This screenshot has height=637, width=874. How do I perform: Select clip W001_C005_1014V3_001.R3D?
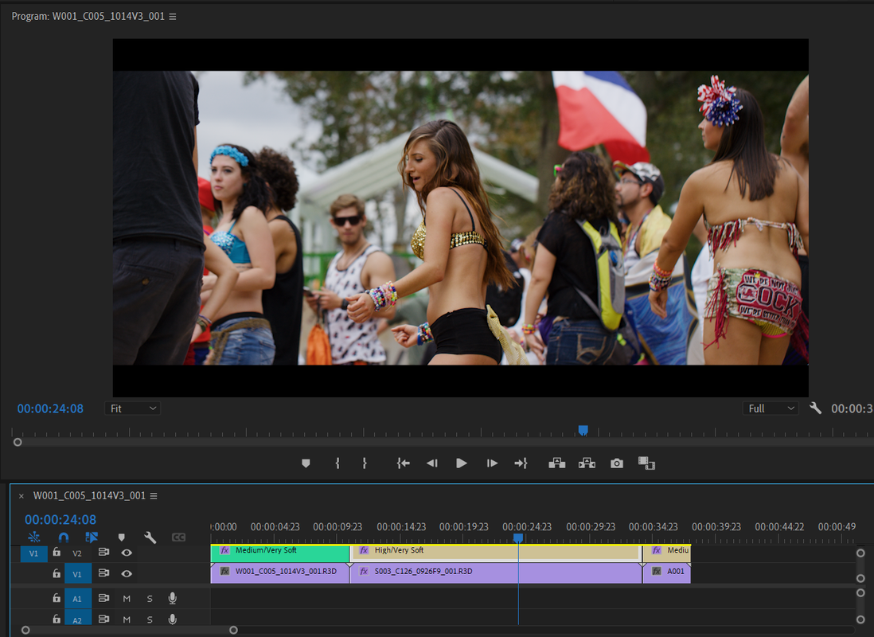coord(280,573)
